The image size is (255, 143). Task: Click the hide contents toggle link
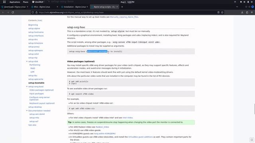(40, 20)
